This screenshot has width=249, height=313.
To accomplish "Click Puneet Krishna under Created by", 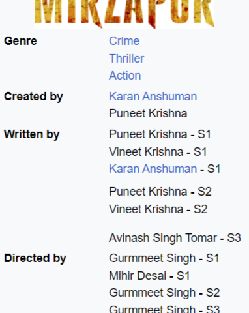I will tap(148, 113).
